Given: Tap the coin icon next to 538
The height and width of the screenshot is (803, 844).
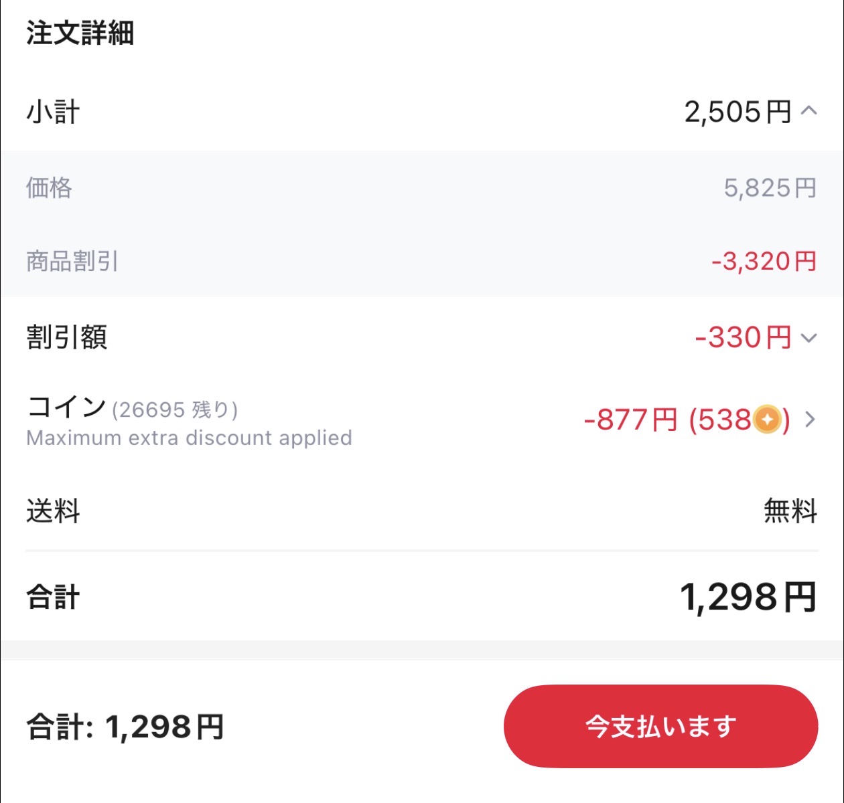Looking at the screenshot, I should [x=766, y=420].
